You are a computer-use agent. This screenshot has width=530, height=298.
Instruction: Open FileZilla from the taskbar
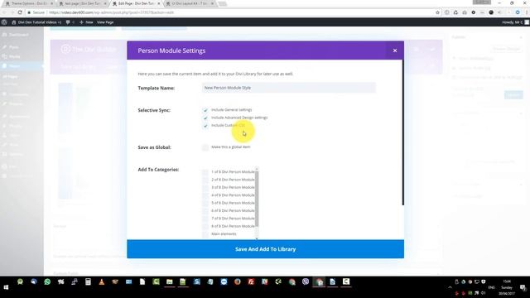[x=251, y=281]
